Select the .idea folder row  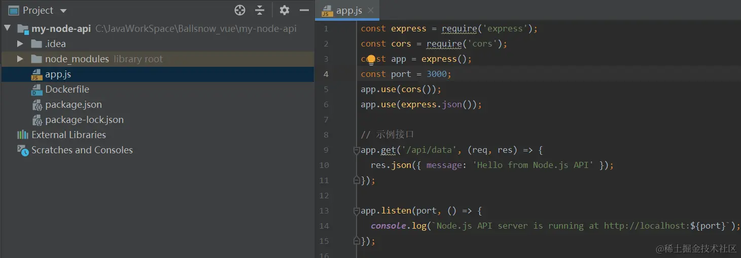pyautogui.click(x=157, y=44)
